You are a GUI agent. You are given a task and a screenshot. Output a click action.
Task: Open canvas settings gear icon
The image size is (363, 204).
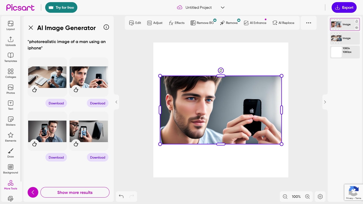320,197
